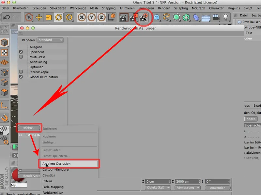The width and height of the screenshot is (261, 195).
Task: Add a camera object
Action: (x=216, y=17)
